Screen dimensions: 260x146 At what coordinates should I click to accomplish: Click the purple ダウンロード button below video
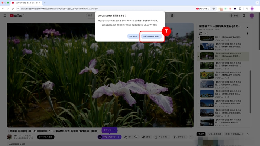pyautogui.click(x=110, y=137)
